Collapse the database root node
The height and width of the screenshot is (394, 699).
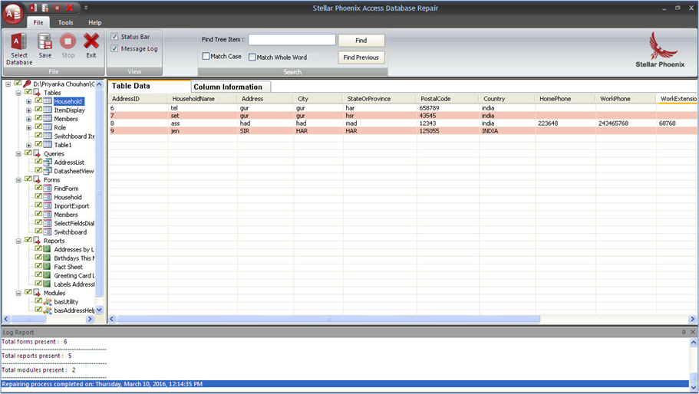(8, 84)
